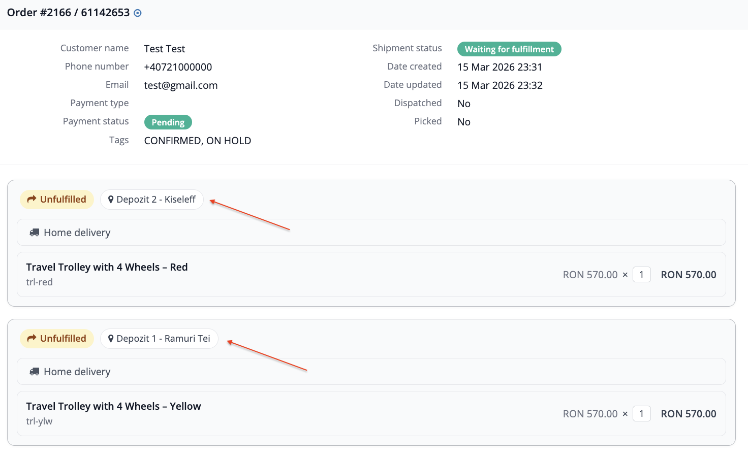Image resolution: width=748 pixels, height=460 pixels.
Task: Select the Depozit 2 - Kiseleff warehouse chip
Action: pyautogui.click(x=152, y=200)
